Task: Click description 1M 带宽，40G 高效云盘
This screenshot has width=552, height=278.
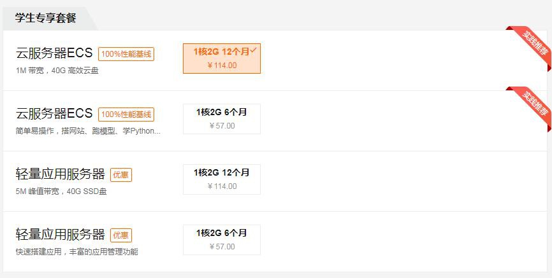Action: tap(57, 71)
